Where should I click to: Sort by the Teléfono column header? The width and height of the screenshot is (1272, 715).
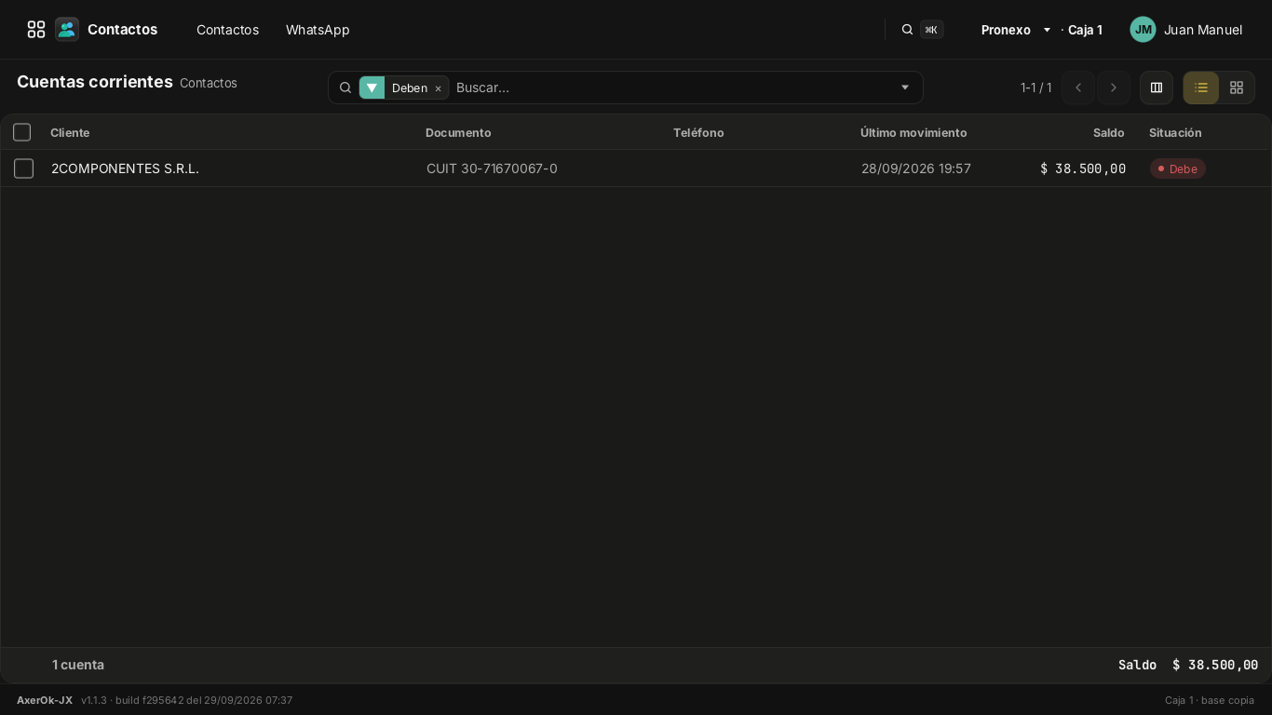(x=698, y=132)
